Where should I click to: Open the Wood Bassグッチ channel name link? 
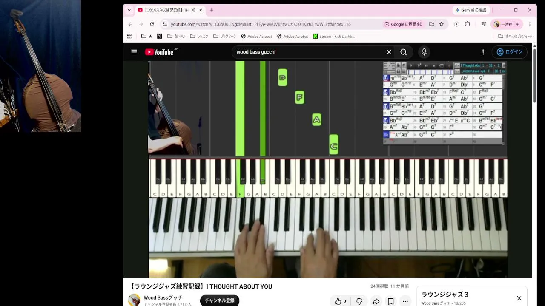pos(163,297)
